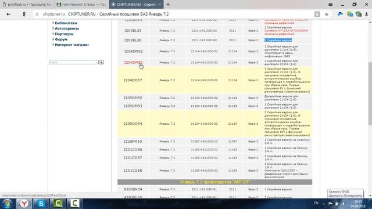372x209 pixels.
Task: Bookmark the page with the star icon
Action: point(327,14)
